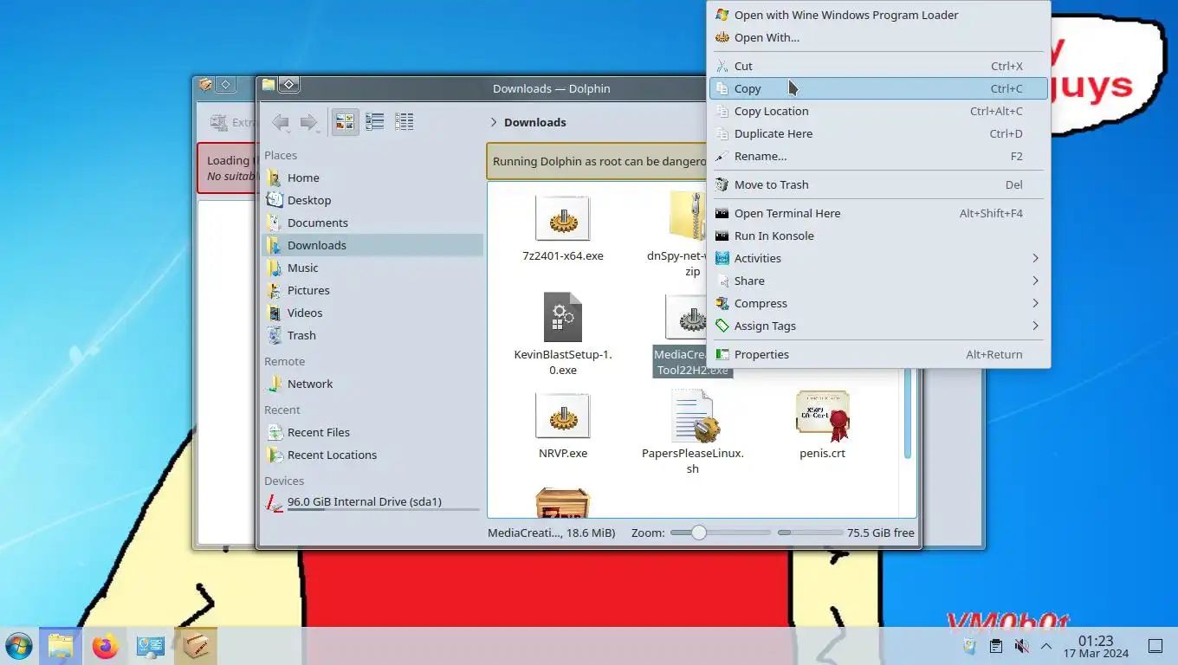Open Recent Files in sidebar
The width and height of the screenshot is (1178, 665).
click(372, 432)
